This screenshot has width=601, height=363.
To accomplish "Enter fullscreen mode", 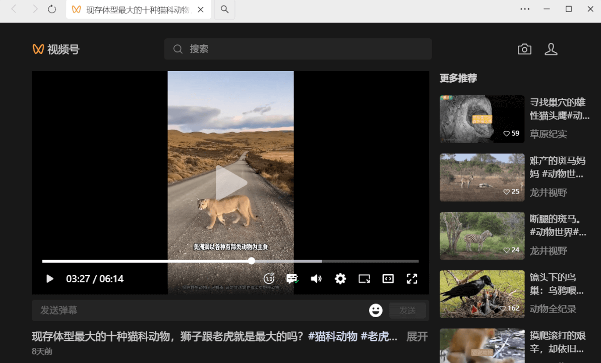I will (412, 278).
